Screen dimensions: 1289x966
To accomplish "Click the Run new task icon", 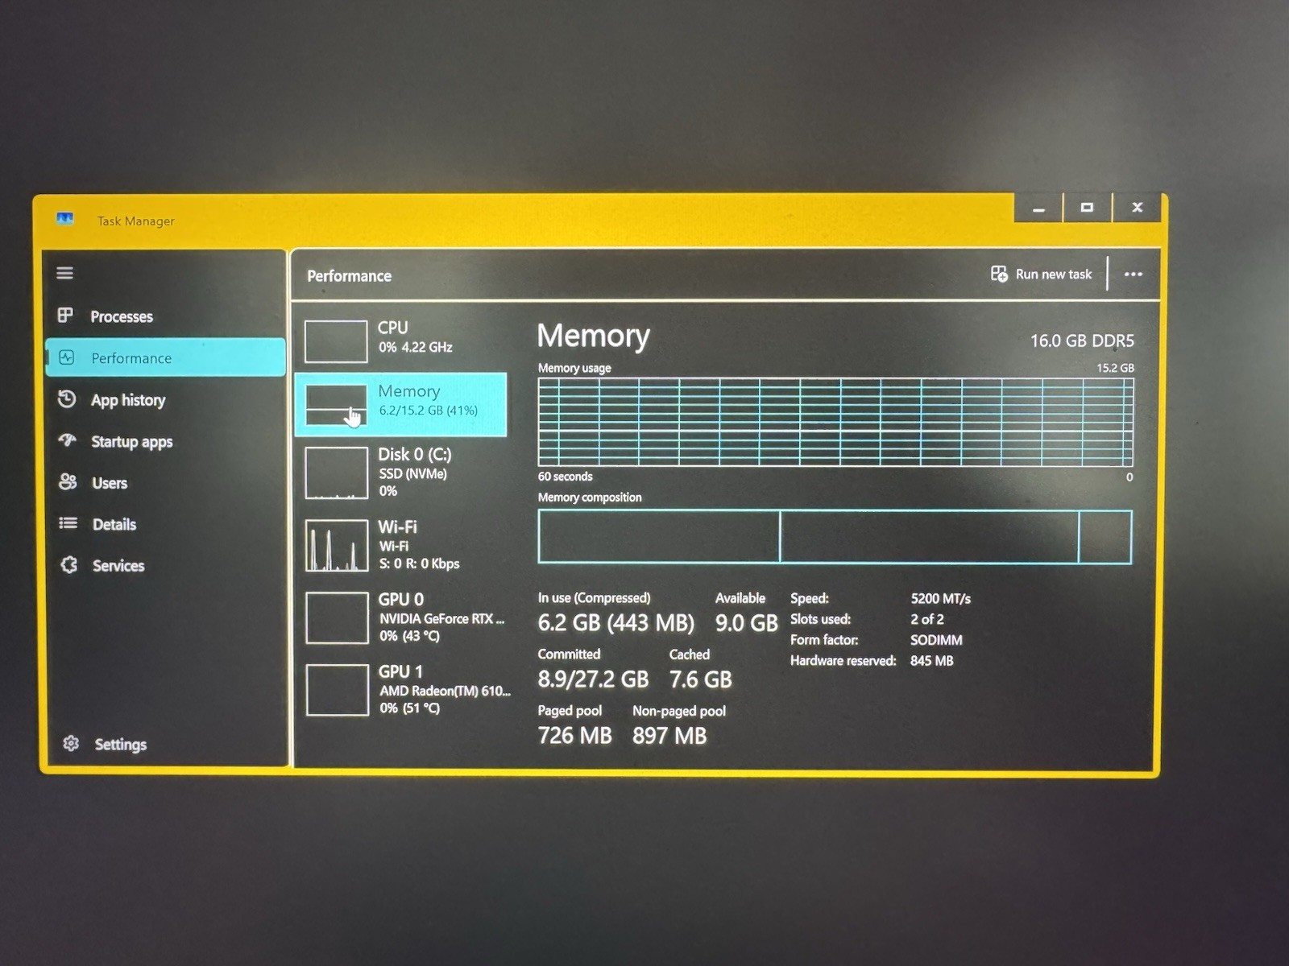I will (999, 274).
